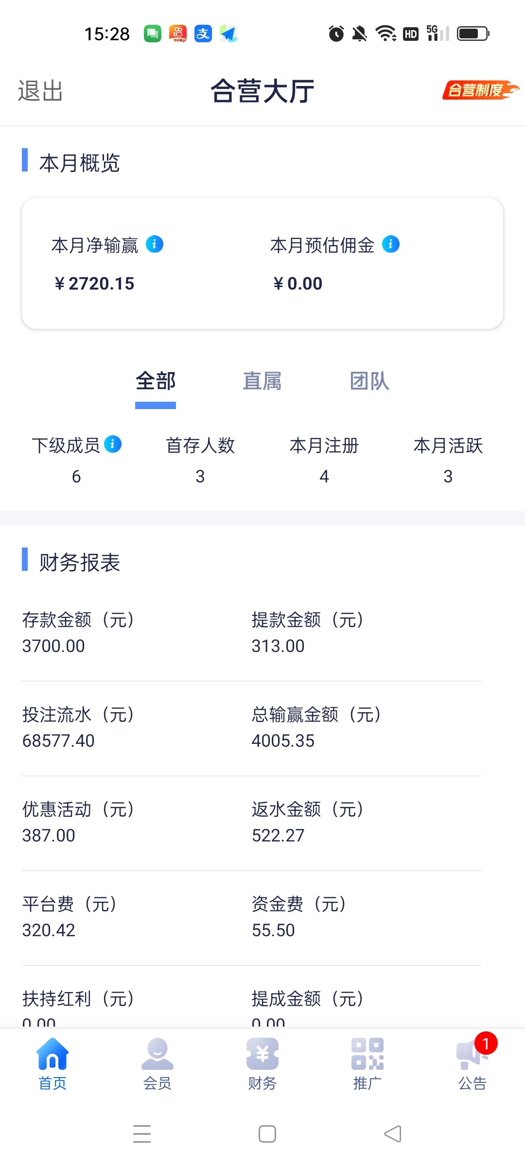Tap the 首页 home icon

click(52, 1054)
